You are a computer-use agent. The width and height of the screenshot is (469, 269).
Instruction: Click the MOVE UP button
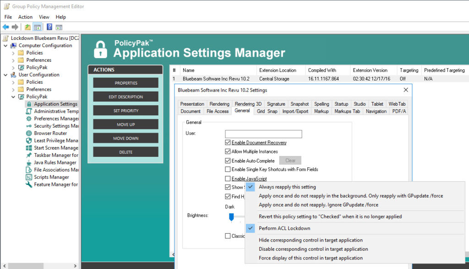tap(125, 124)
